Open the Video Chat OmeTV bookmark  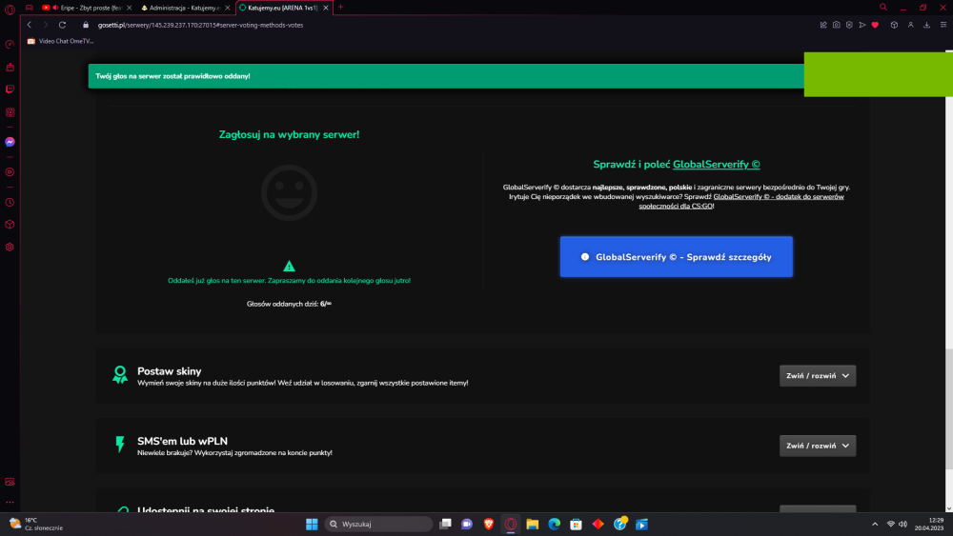coord(60,41)
